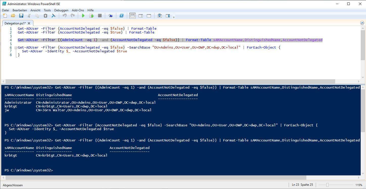
Task: Collapse the ForEach-Object block on line 6
Action: tap(16, 48)
